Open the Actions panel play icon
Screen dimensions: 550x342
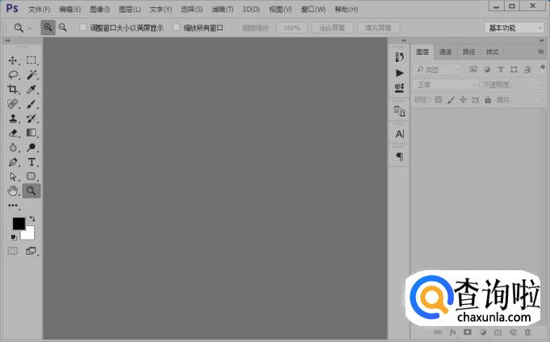click(x=399, y=73)
